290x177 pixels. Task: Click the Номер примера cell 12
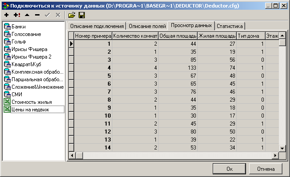click(93, 132)
